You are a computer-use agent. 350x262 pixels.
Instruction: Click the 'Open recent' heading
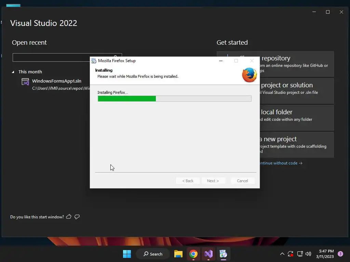29,42
